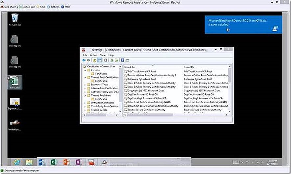The width and height of the screenshot is (291, 174).
Task: Click Stop sharing in Remote Assistance
Action: tap(9, 7)
